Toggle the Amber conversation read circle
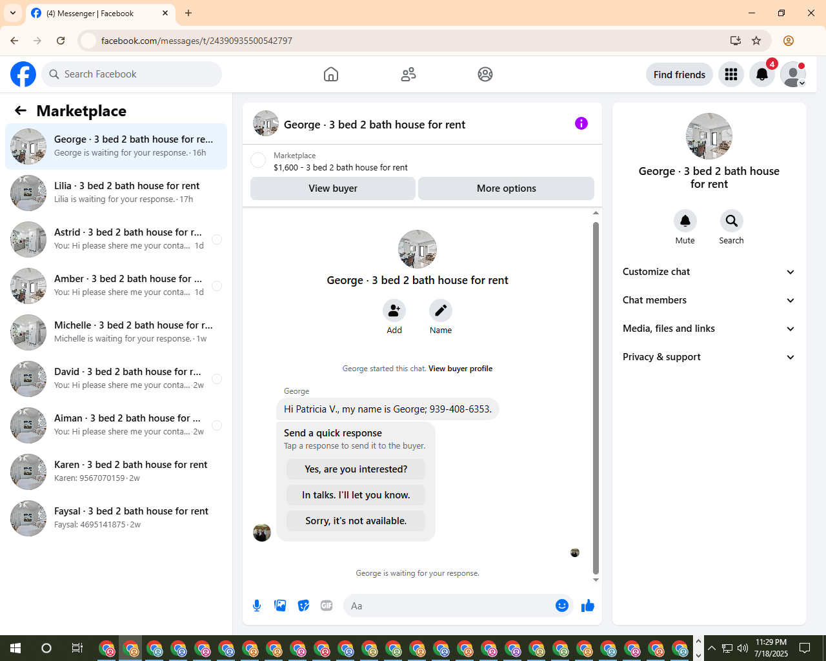Screen dimensions: 826x661 pos(217,286)
